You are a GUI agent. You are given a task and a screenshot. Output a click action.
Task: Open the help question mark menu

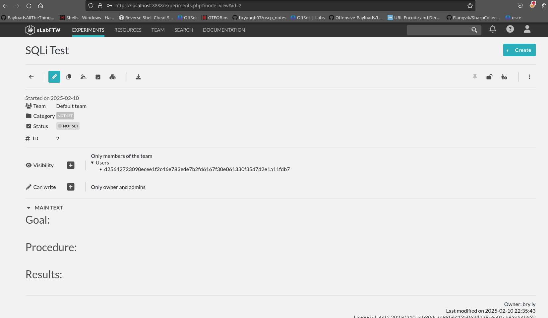[510, 29]
